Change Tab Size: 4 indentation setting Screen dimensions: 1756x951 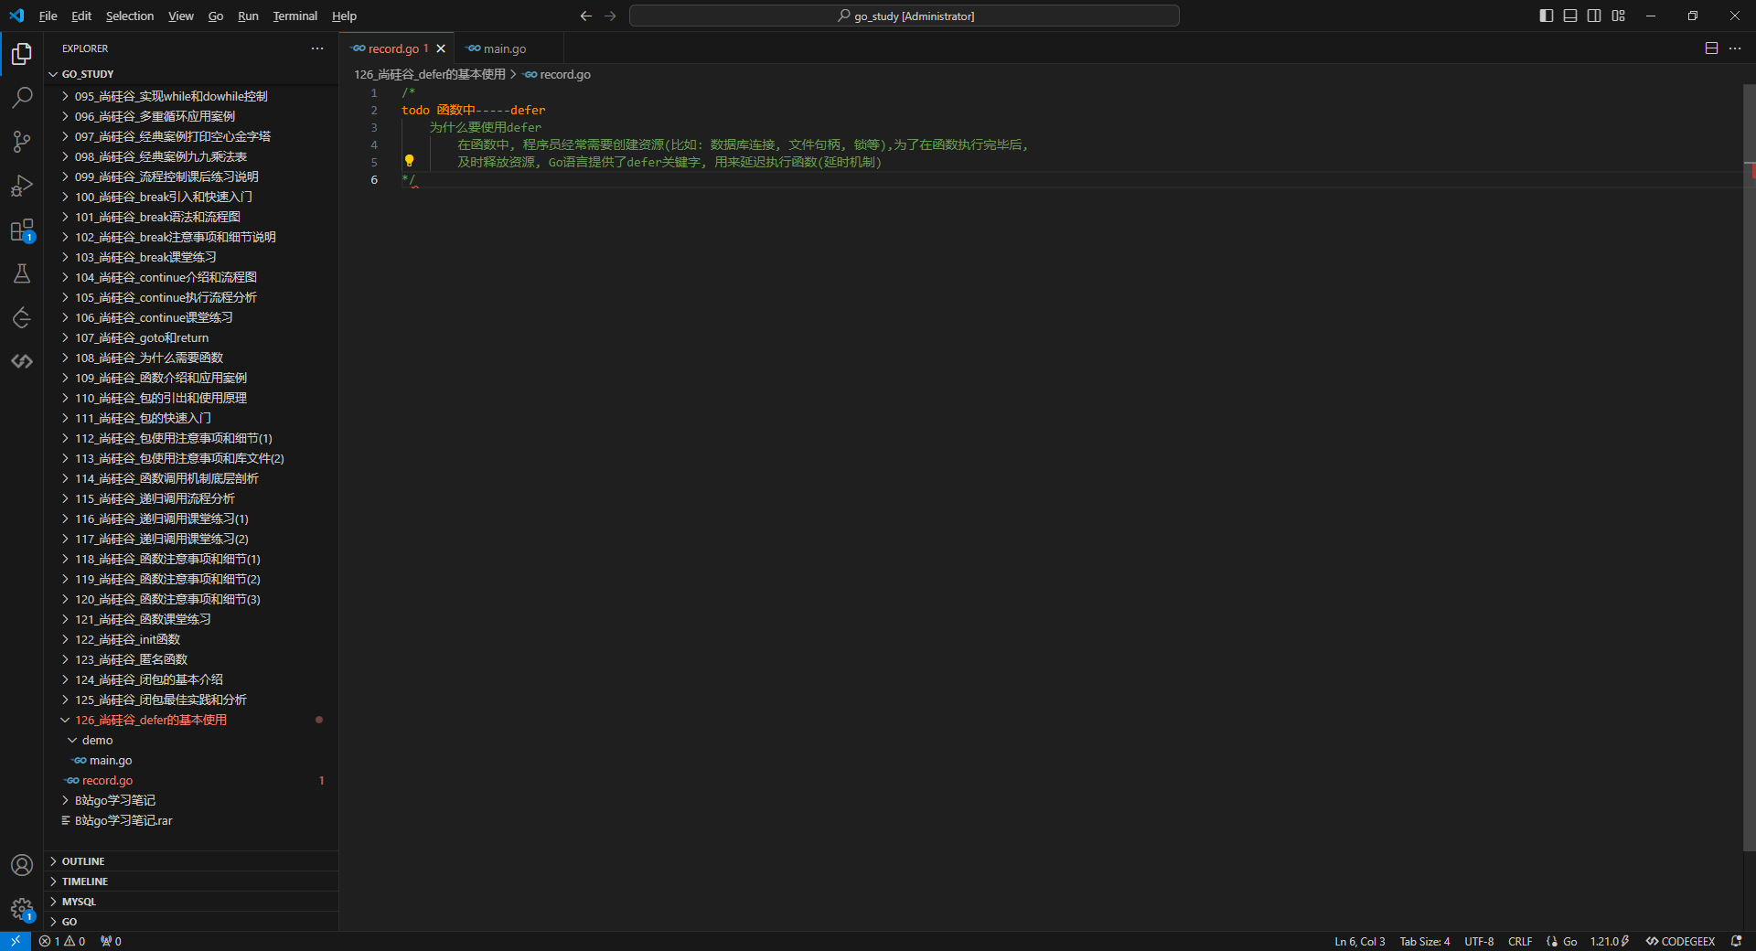[x=1424, y=941]
